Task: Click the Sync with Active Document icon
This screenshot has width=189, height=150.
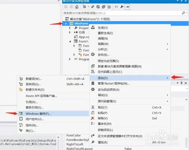Action: click(93, 7)
